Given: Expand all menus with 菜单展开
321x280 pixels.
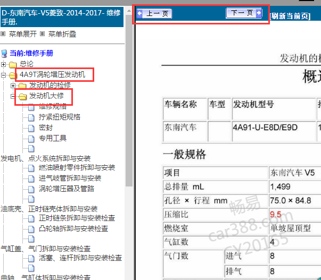Looking at the screenshot, I should click(x=23, y=34).
